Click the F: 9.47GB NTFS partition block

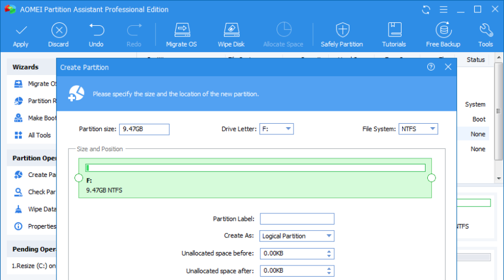coord(255,178)
